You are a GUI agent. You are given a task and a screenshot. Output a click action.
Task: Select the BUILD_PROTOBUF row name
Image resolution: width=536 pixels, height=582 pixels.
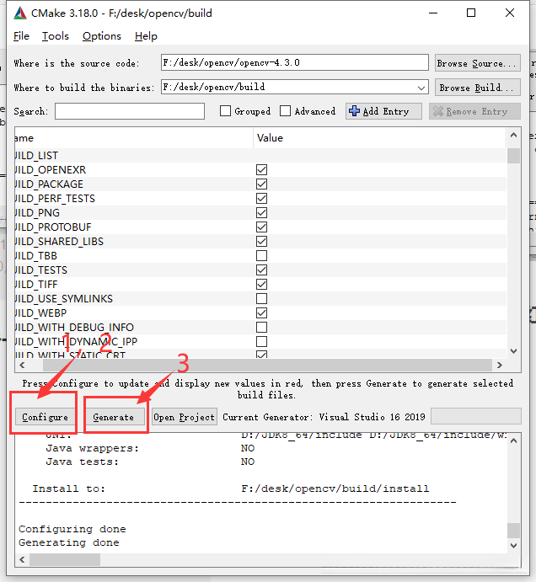point(53,227)
